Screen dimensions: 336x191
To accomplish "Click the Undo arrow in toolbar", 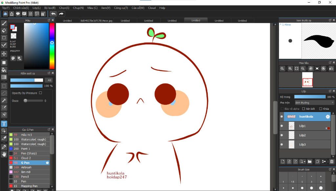I will 53,14.
